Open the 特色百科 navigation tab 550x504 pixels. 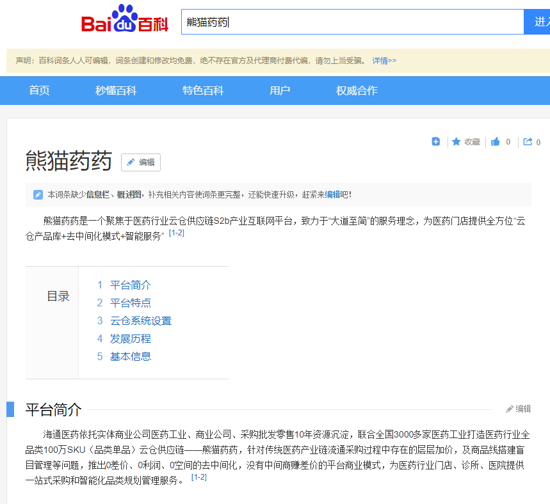203,90
